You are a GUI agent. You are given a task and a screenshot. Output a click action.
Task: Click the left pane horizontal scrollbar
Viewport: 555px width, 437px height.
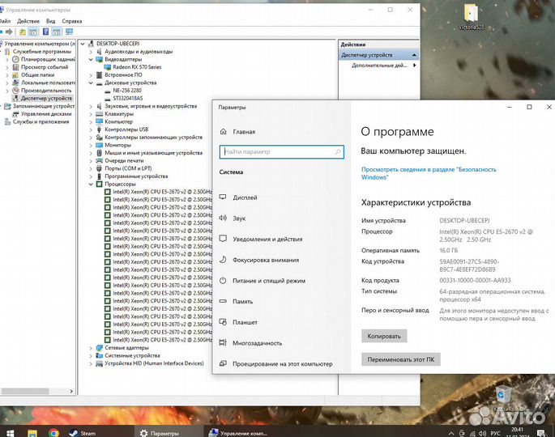click(x=25, y=391)
